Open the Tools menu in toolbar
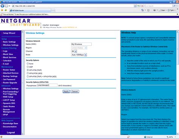 (171, 10)
